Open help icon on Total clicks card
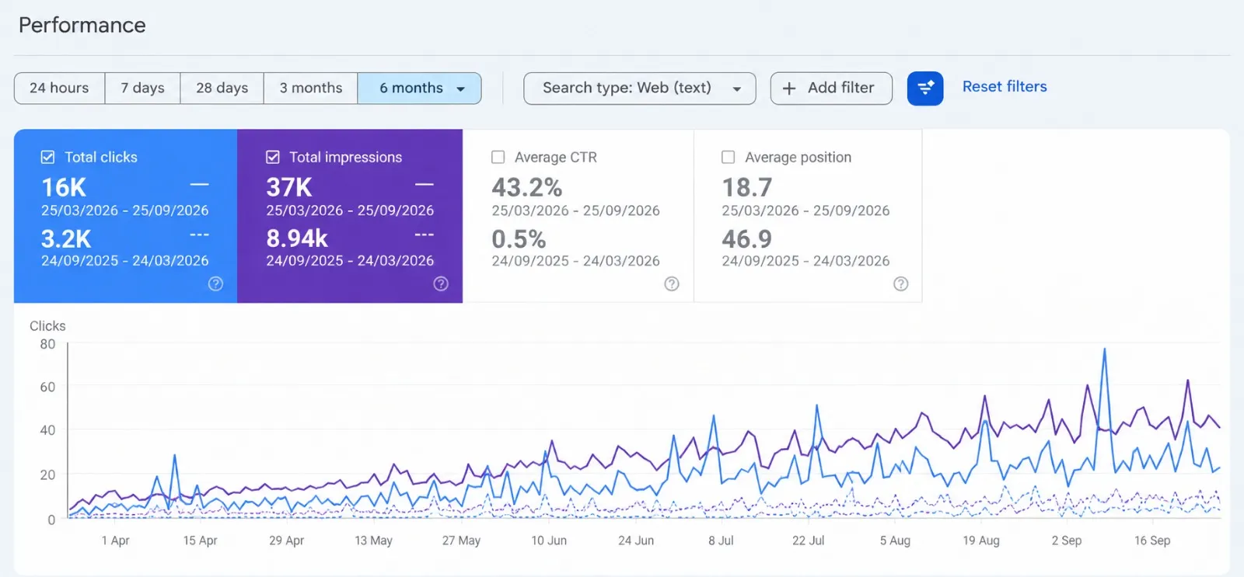 coord(216,284)
